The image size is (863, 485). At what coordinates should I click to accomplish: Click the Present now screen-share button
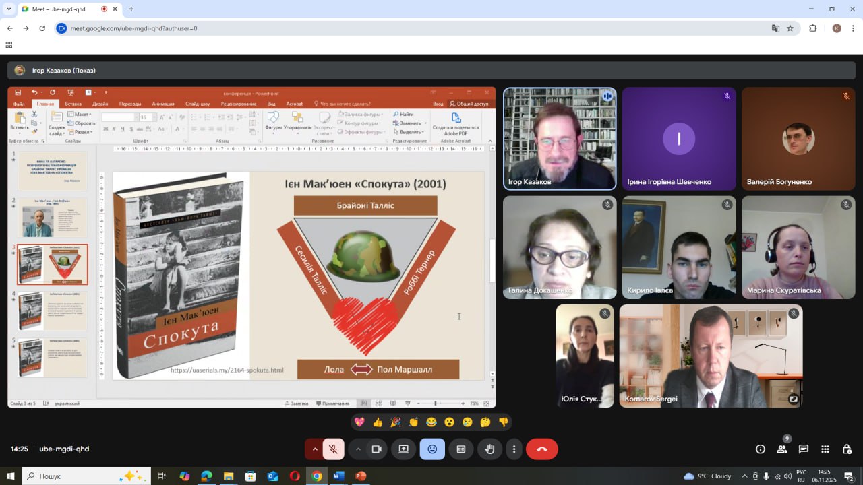403,449
